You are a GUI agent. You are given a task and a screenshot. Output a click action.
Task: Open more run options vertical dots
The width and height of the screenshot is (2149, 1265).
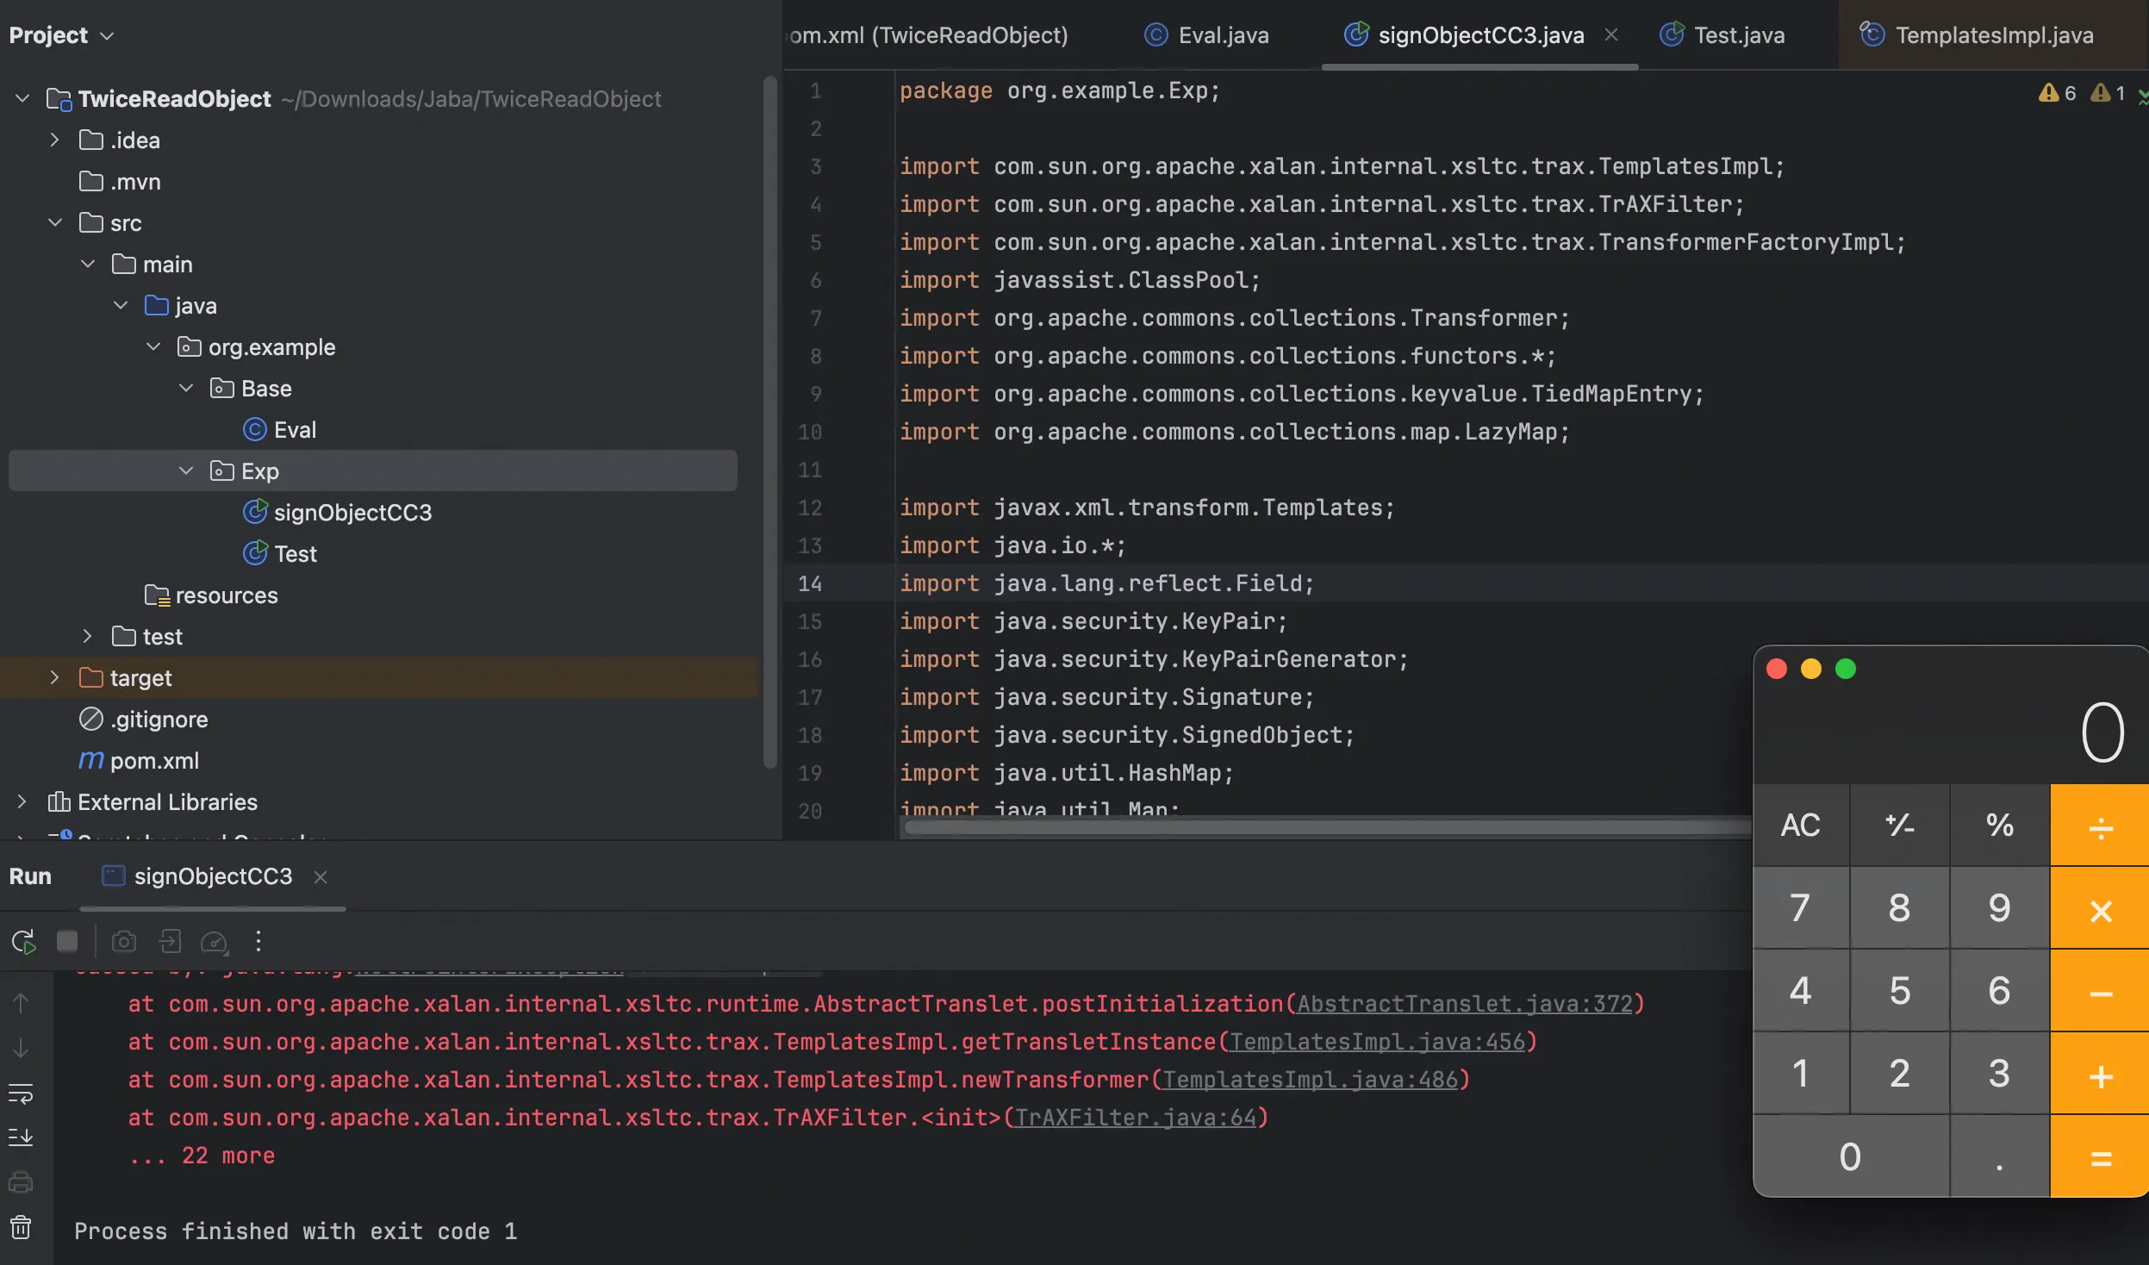tap(258, 941)
